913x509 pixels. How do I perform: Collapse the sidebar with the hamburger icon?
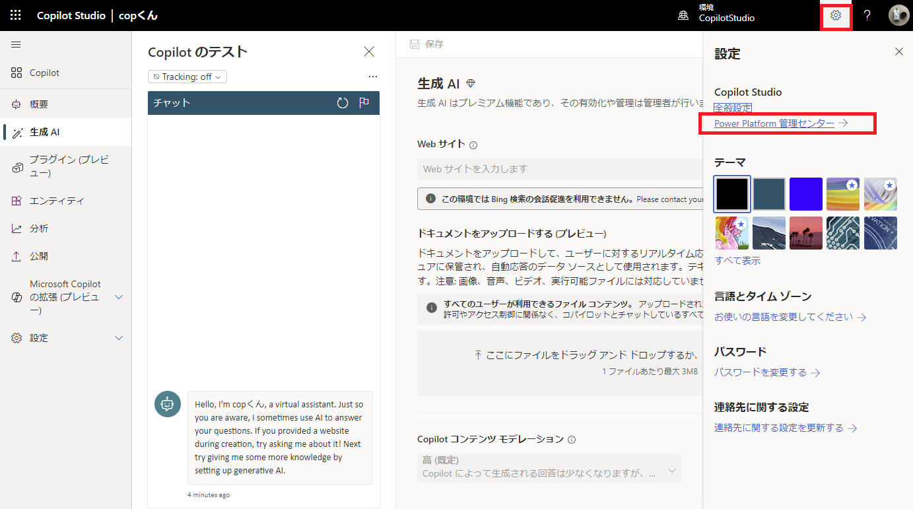click(16, 44)
